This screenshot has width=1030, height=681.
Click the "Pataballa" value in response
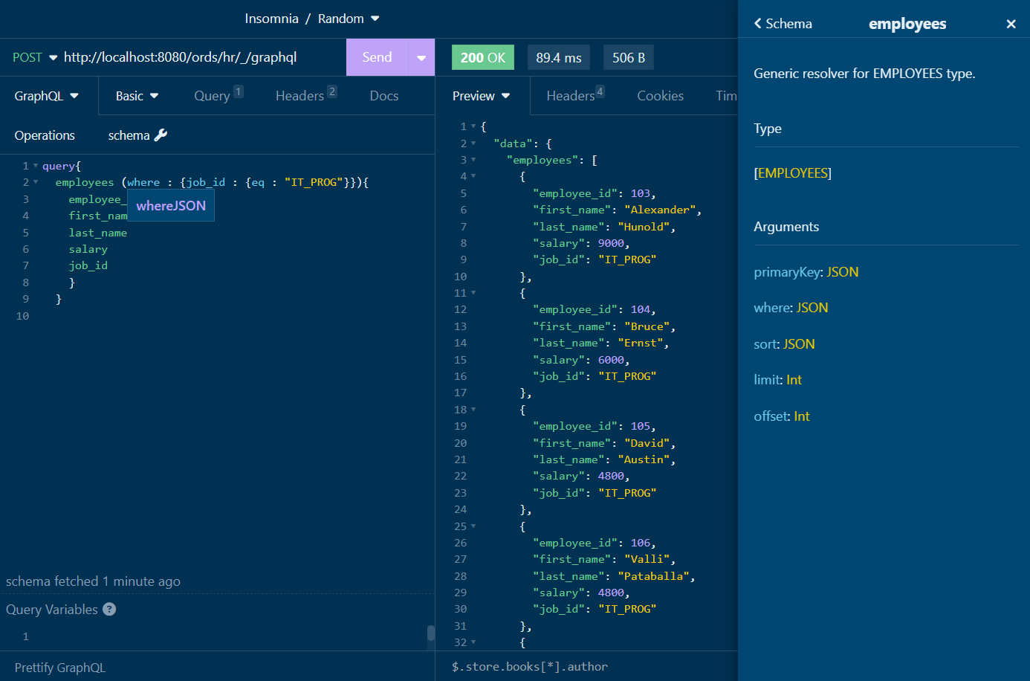coord(653,576)
